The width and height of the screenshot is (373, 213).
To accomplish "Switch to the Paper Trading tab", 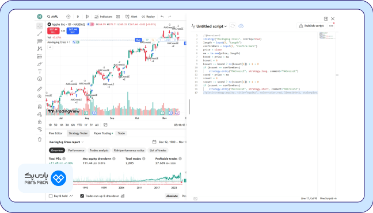I will (x=103, y=133).
